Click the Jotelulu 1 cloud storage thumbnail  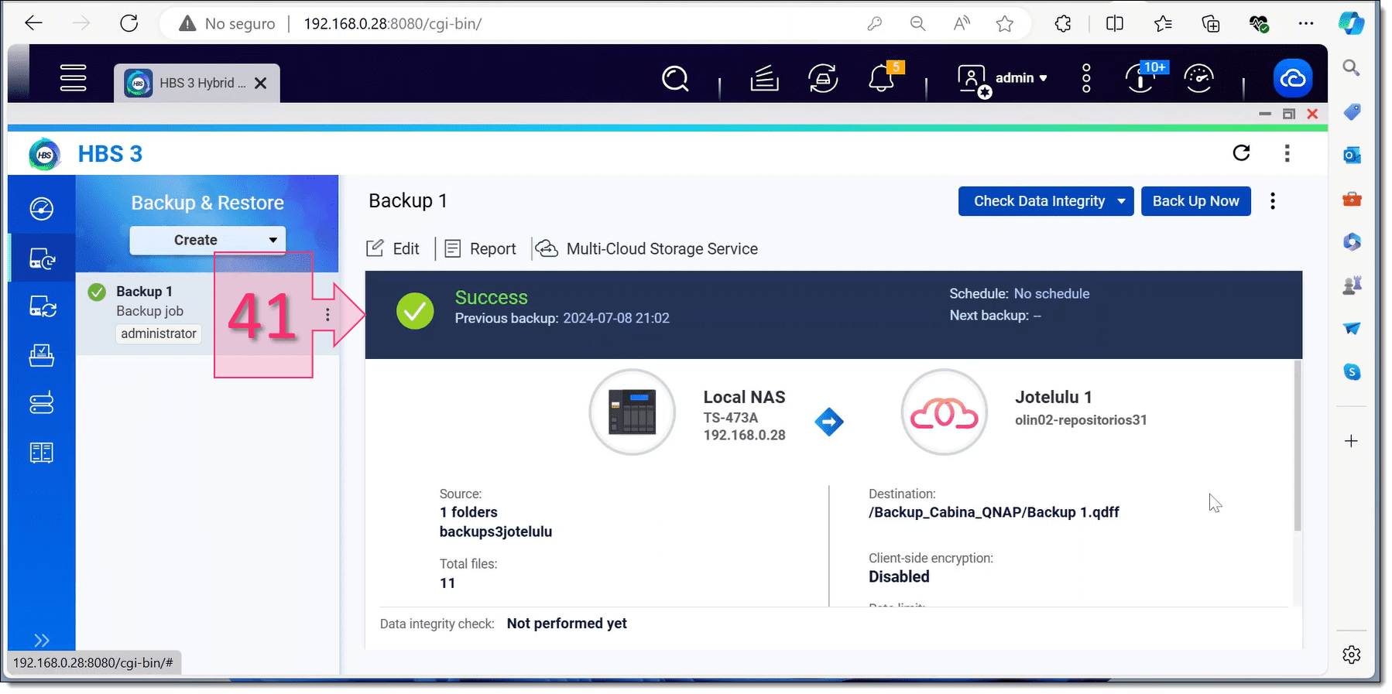pyautogui.click(x=945, y=412)
